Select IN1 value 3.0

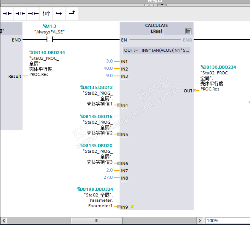pos(109,61)
